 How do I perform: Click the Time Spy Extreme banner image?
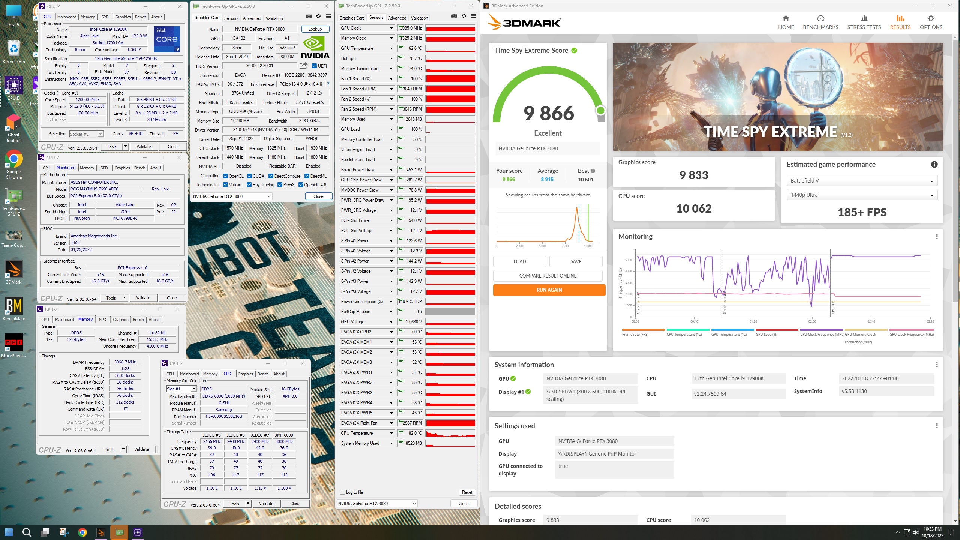778,97
